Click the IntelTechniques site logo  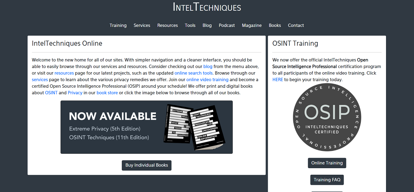click(x=207, y=7)
